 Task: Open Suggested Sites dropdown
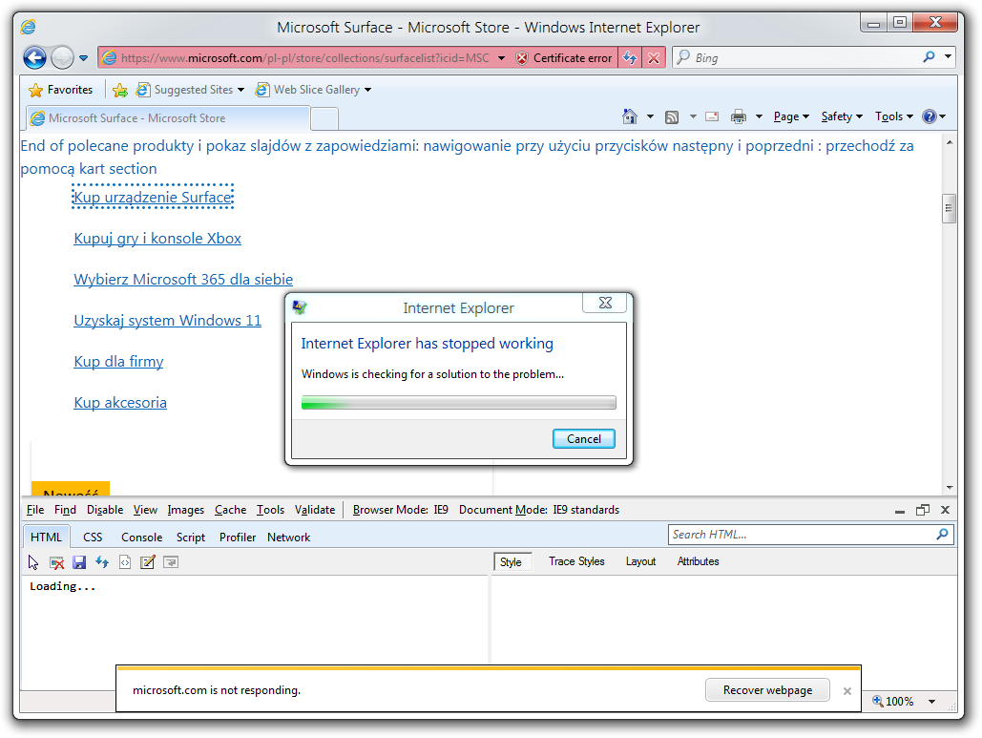[190, 90]
